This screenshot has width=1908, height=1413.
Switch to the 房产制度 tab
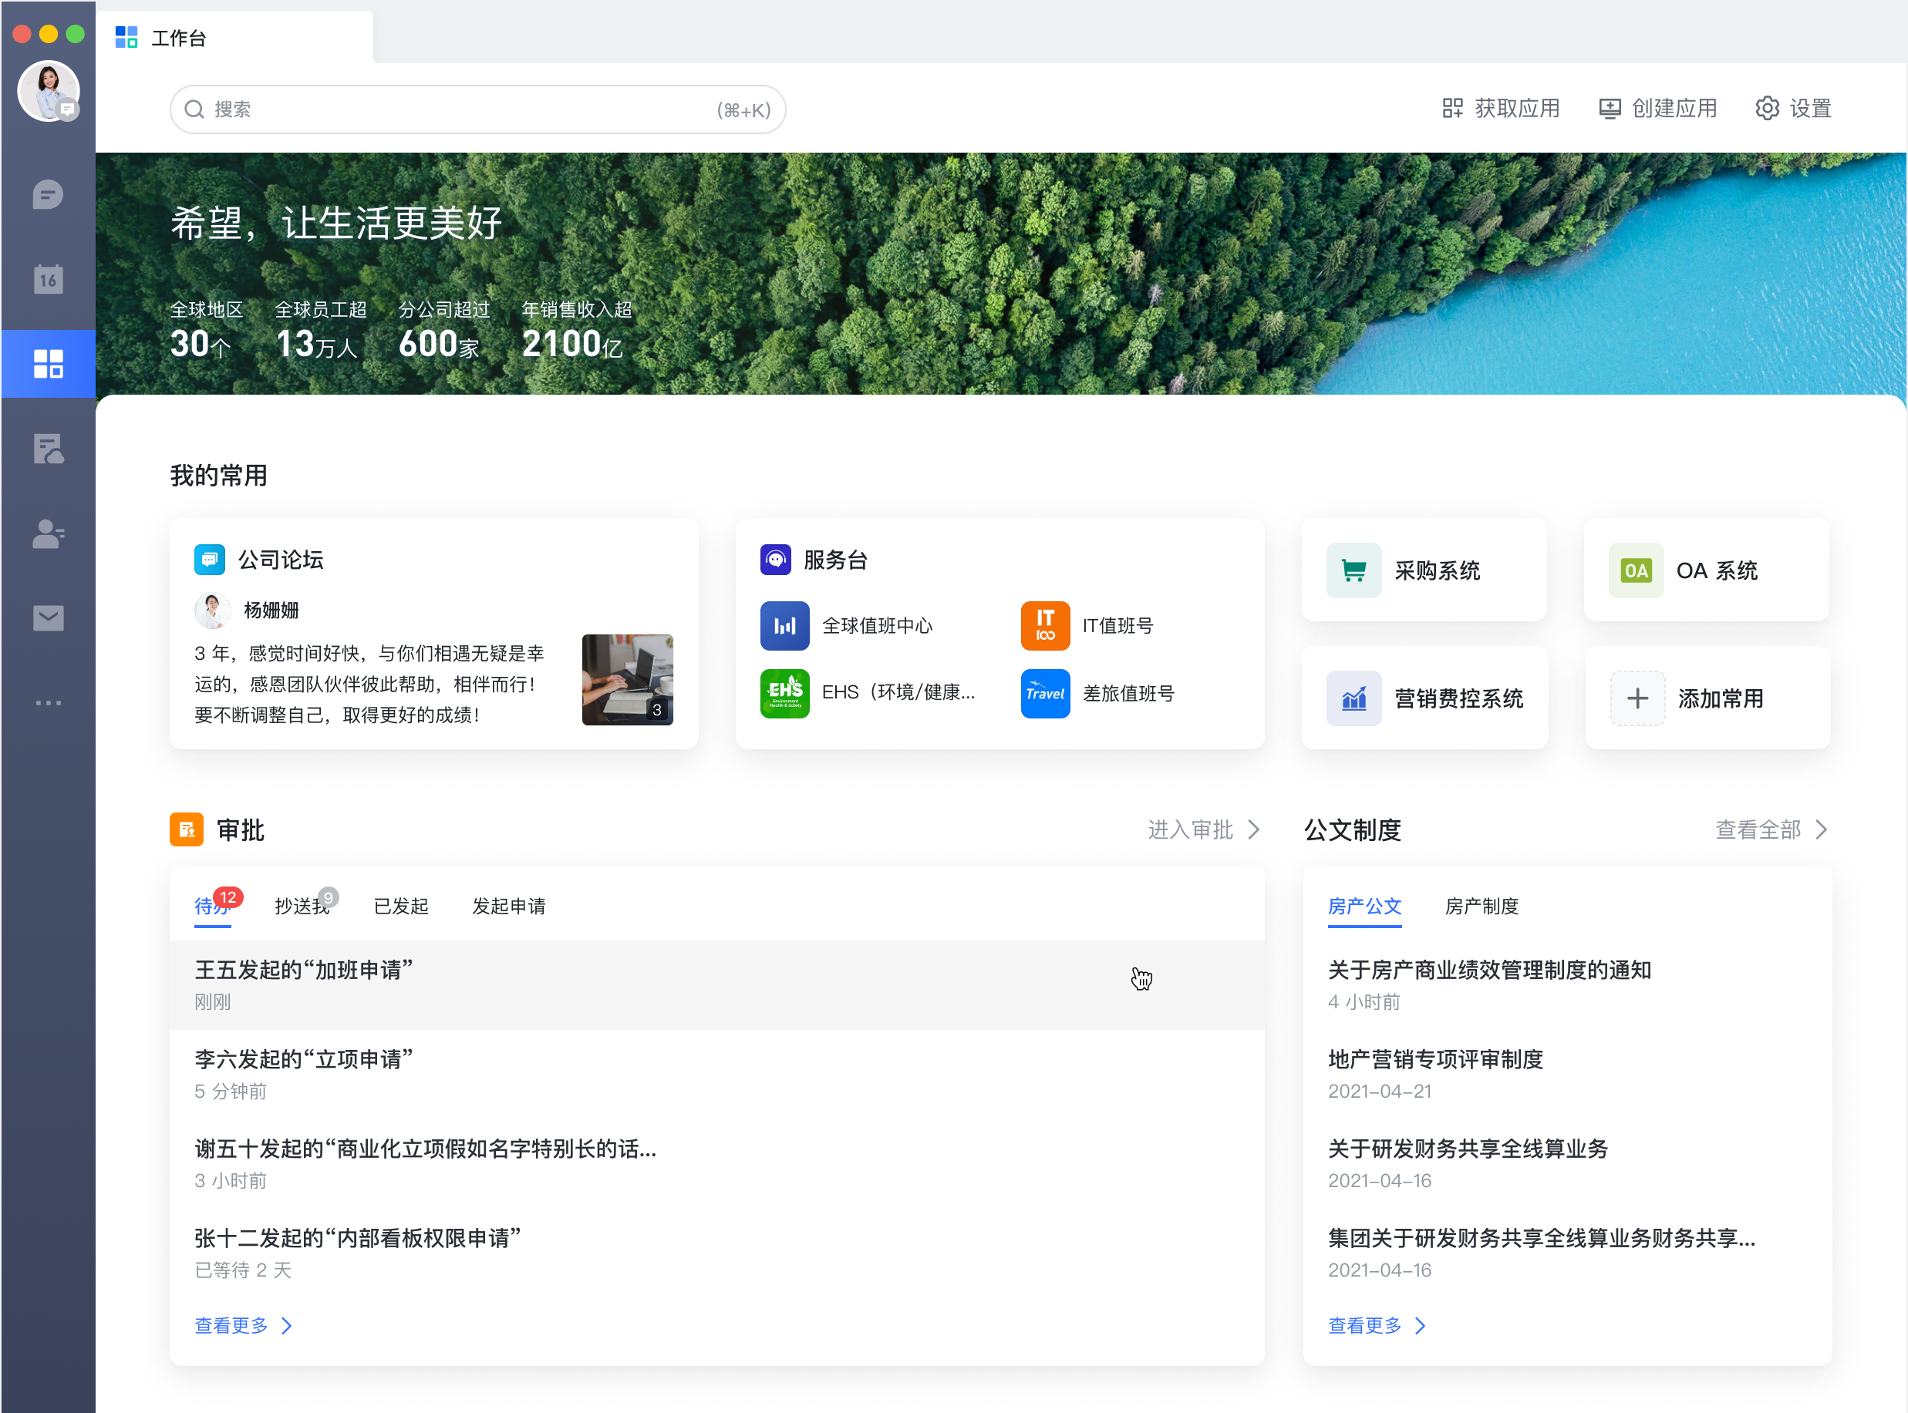[1482, 907]
